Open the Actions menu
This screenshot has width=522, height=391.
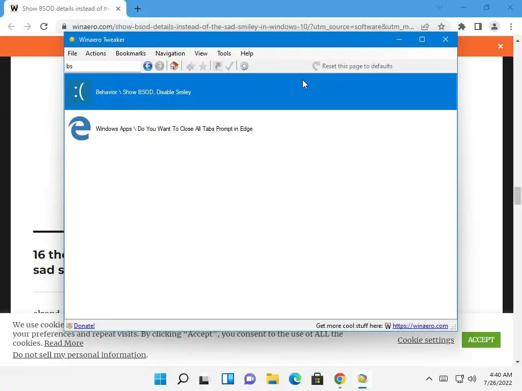click(95, 53)
